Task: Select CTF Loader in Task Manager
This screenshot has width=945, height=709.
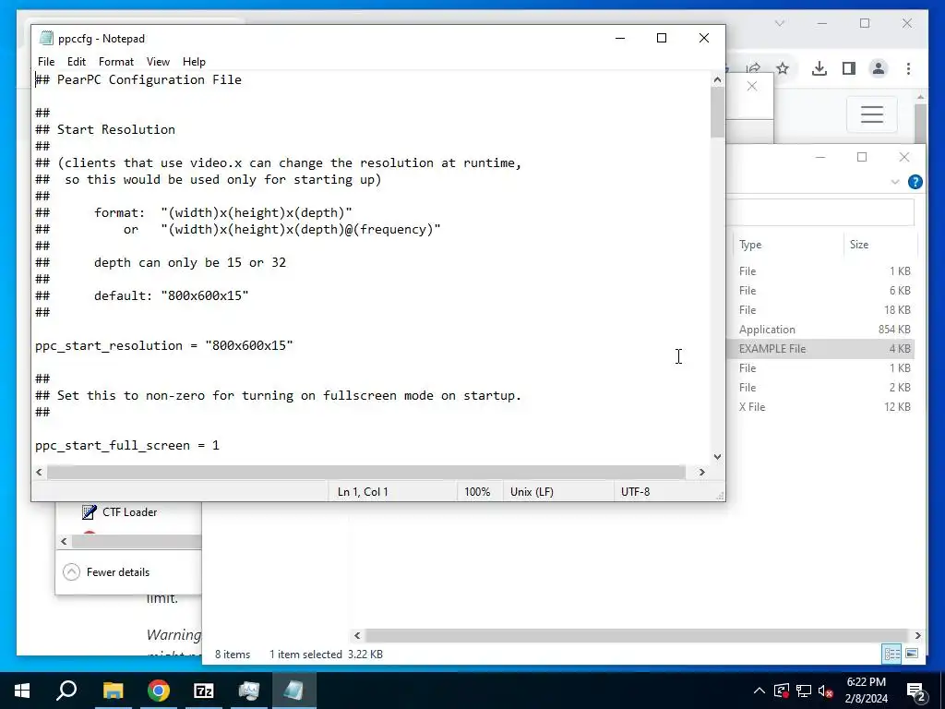Action: click(119, 511)
